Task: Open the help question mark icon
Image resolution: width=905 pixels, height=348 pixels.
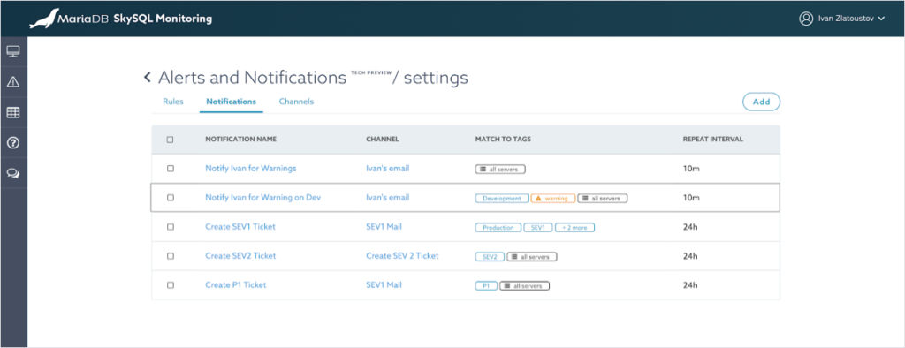Action: [13, 142]
